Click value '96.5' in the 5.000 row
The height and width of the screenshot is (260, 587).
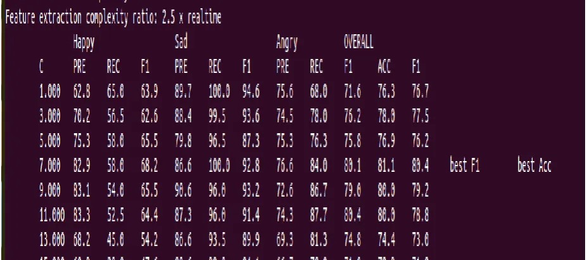(217, 141)
